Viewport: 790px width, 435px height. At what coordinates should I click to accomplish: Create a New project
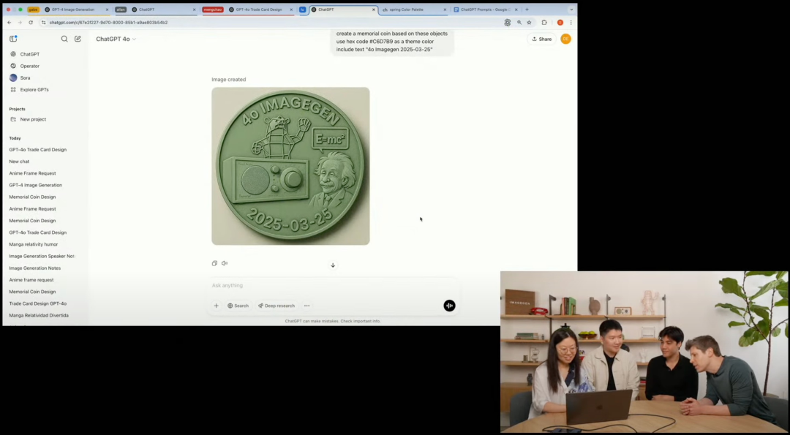click(x=33, y=119)
